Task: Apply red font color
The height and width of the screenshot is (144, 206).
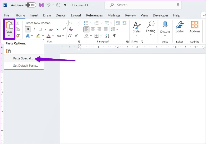Action: tap(48, 36)
